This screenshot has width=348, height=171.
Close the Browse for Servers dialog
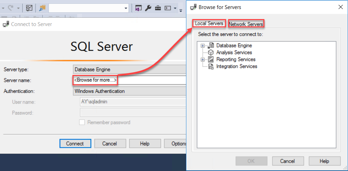click(340, 7)
